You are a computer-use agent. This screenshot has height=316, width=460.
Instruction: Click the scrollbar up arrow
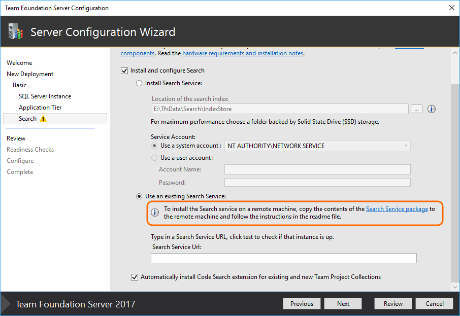(x=455, y=53)
